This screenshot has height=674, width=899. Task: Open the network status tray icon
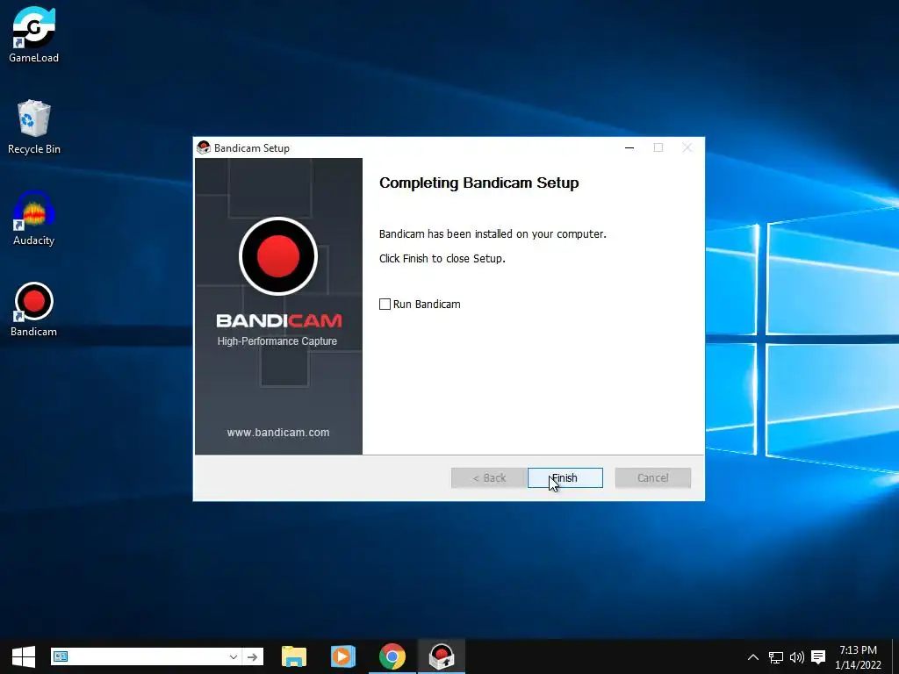point(776,656)
